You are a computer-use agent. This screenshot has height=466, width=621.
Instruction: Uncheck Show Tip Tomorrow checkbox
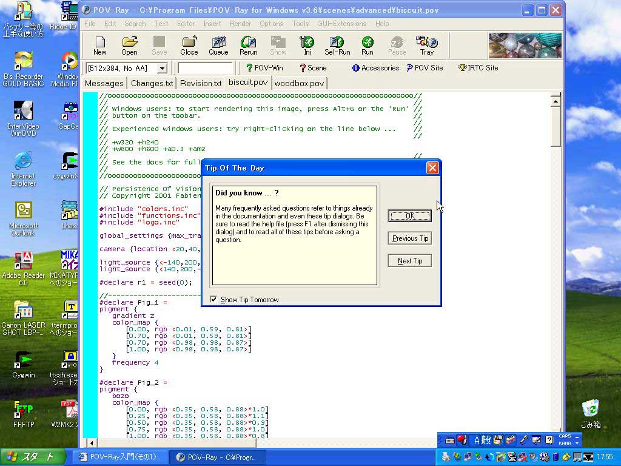pos(213,300)
